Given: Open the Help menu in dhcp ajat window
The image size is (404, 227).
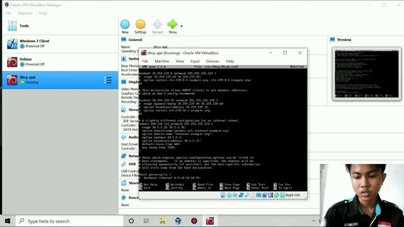Looking at the screenshot, I should [x=230, y=61].
